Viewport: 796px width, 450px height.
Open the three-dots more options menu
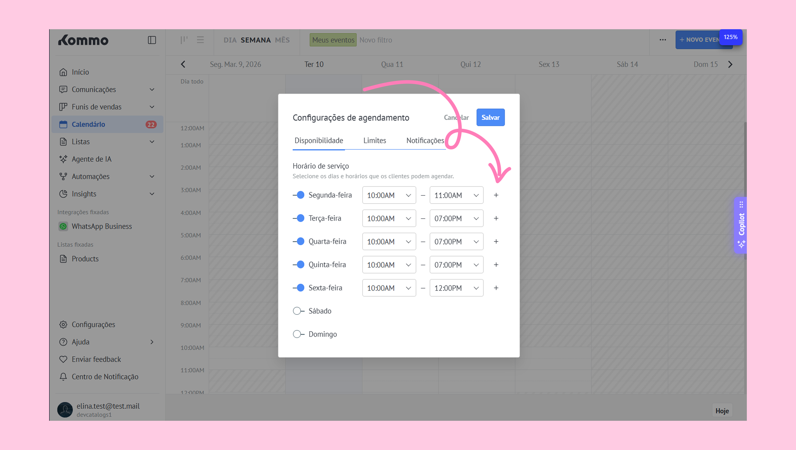pos(662,39)
